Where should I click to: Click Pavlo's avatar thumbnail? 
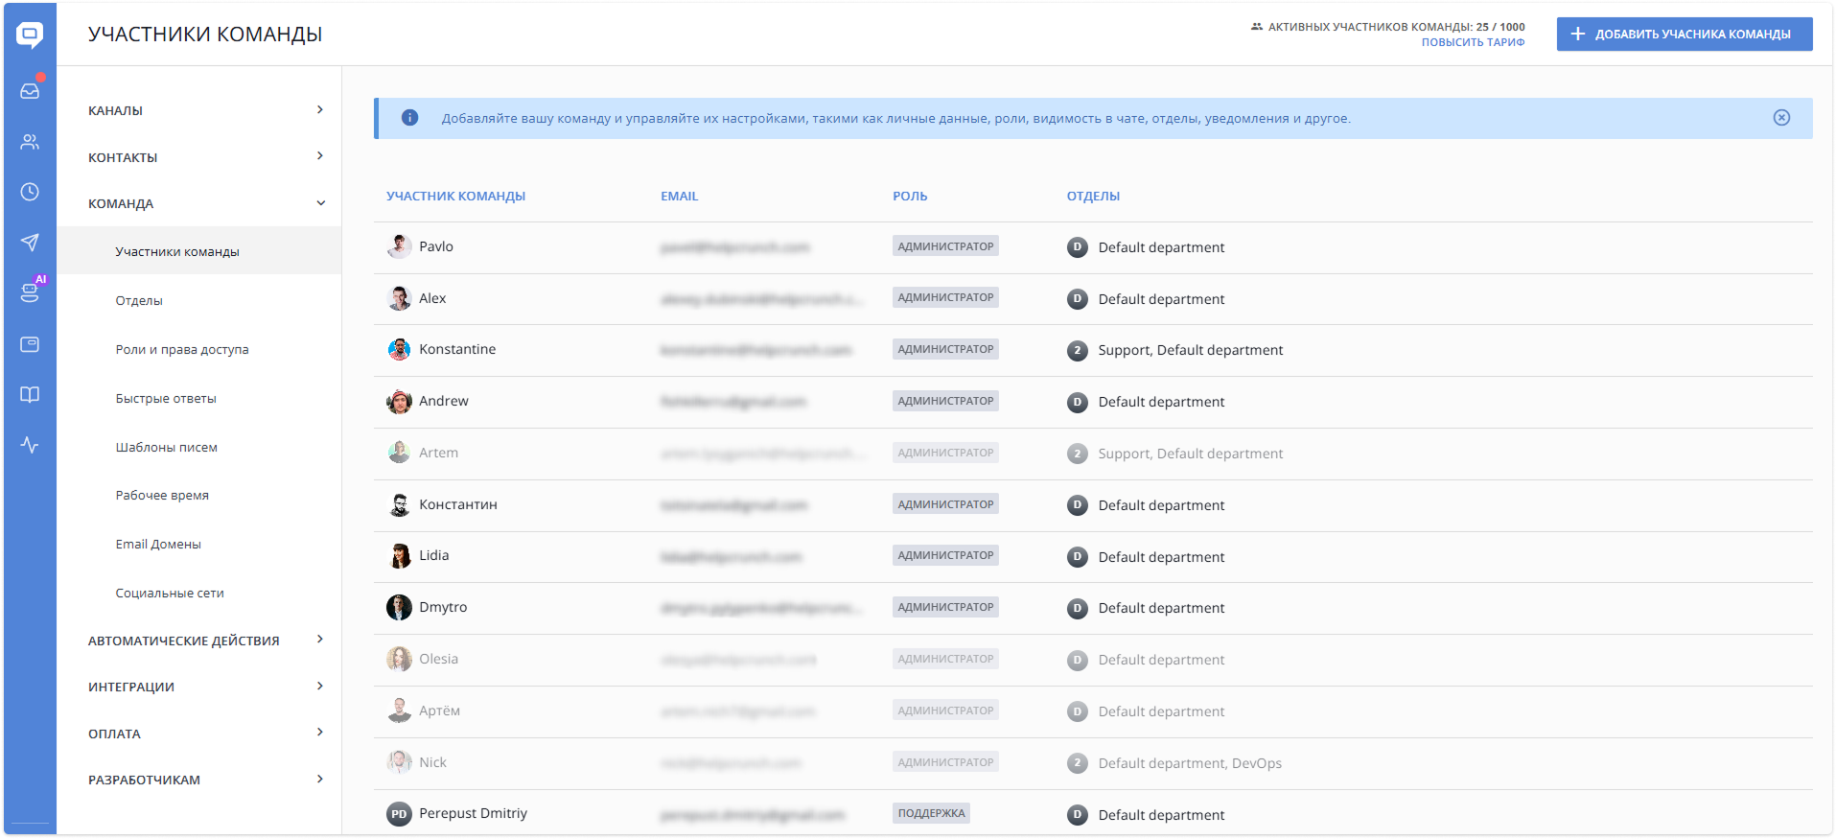[x=399, y=247]
